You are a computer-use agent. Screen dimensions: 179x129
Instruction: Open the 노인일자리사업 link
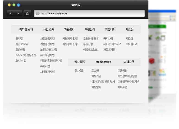click(48, 50)
